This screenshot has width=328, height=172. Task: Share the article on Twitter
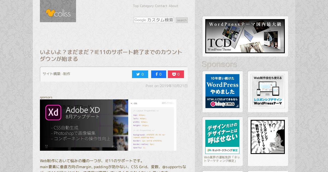click(140, 74)
